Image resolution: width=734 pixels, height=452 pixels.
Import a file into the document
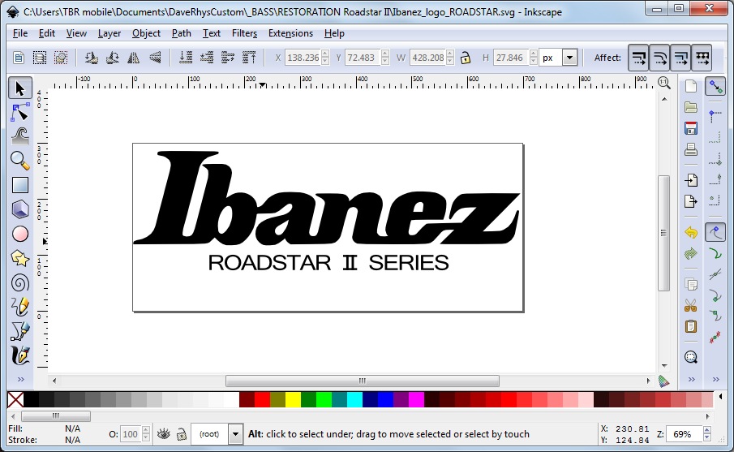click(x=691, y=180)
